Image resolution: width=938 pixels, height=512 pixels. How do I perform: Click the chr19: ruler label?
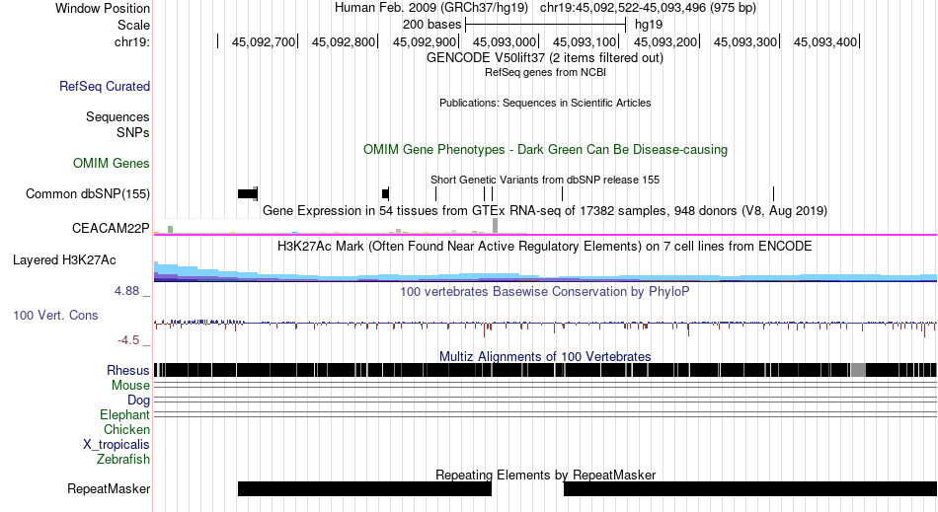tap(132, 41)
